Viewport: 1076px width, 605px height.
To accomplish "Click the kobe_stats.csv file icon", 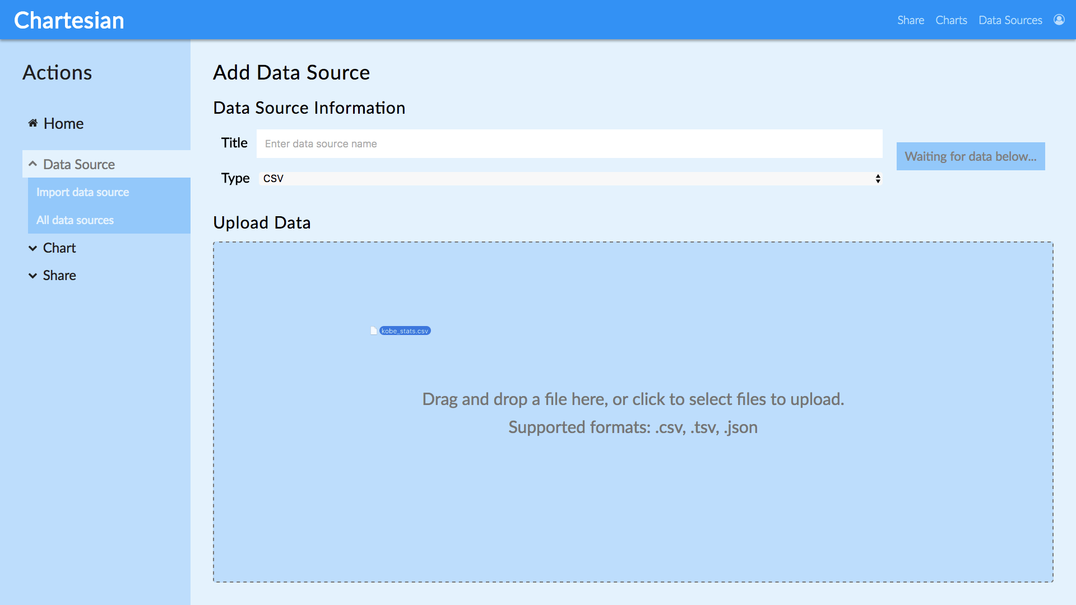I will coord(374,331).
